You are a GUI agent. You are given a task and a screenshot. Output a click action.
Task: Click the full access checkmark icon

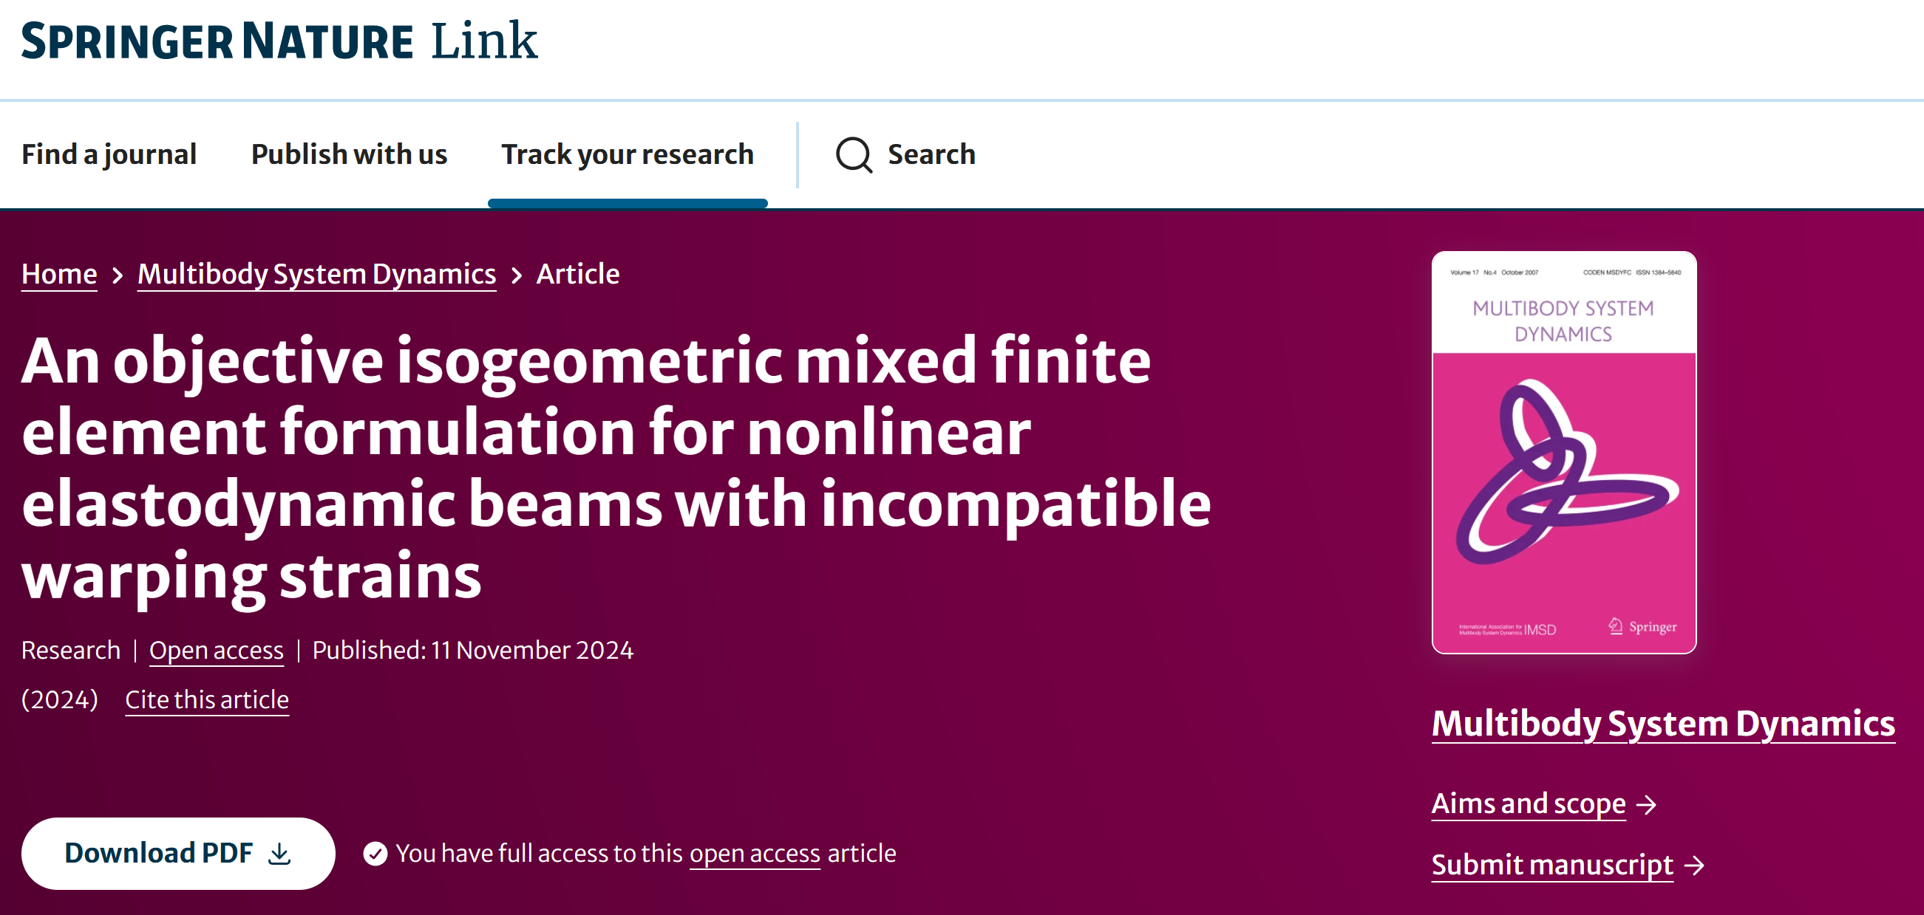(x=375, y=853)
